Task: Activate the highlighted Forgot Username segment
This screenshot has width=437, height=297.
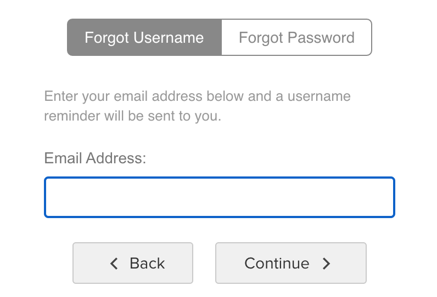Action: pyautogui.click(x=144, y=38)
